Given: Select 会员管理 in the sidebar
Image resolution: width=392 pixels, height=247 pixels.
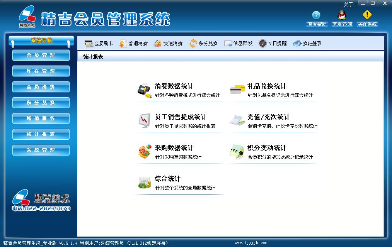Looking at the screenshot, I should pyautogui.click(x=41, y=55).
